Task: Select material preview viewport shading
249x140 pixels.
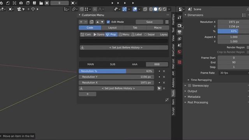Action: [160, 9]
